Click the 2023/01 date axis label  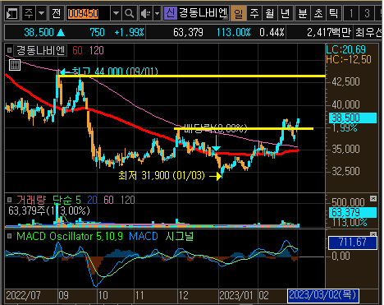pyautogui.click(x=236, y=295)
